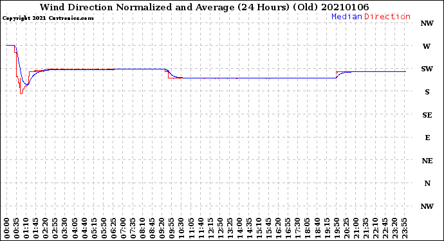Viewport: 444px width, 241px height.
Task: Click the '11:40' time axis label
Action: point(201,228)
